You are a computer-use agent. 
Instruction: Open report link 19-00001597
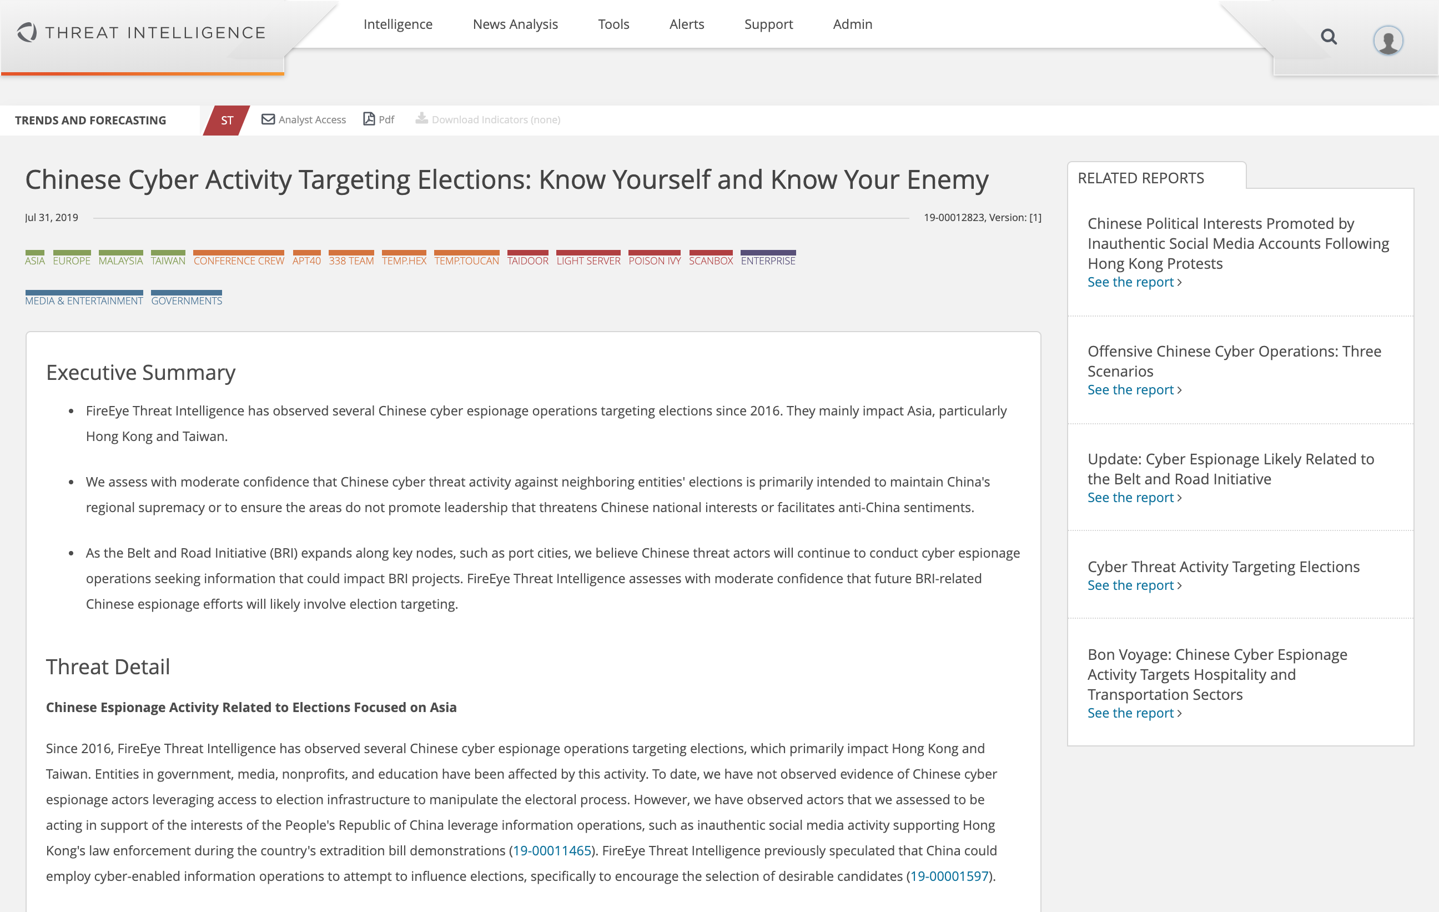949,876
